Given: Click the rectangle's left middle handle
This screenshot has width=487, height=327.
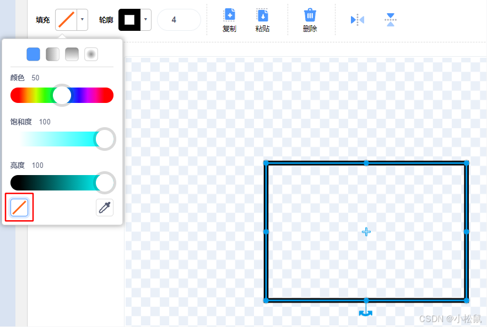Looking at the screenshot, I should [x=266, y=232].
